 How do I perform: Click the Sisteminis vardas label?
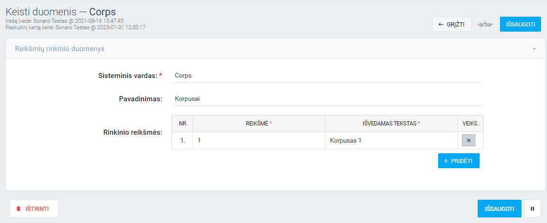(x=127, y=75)
